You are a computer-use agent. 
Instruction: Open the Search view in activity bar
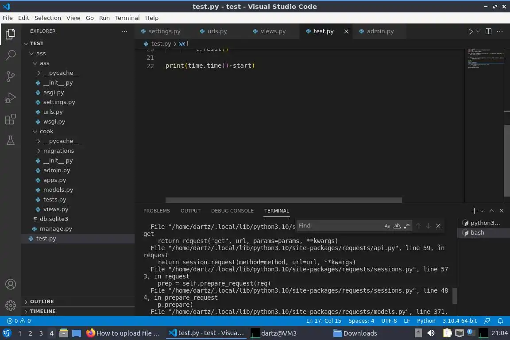point(11,55)
